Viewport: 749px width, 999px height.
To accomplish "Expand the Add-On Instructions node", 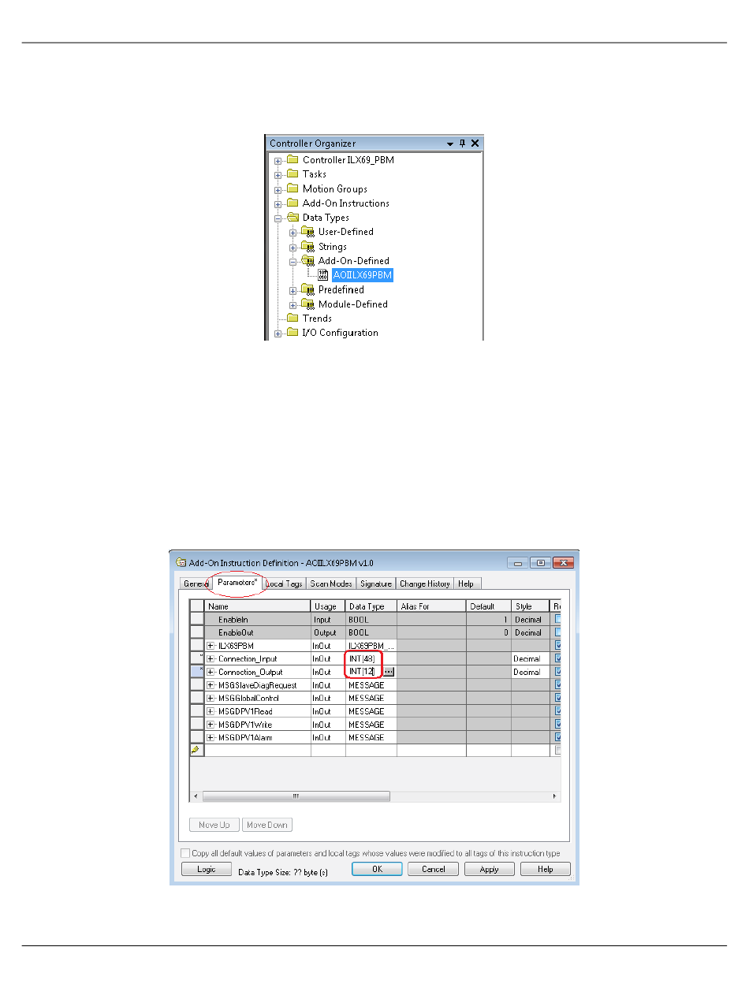I will click(278, 204).
